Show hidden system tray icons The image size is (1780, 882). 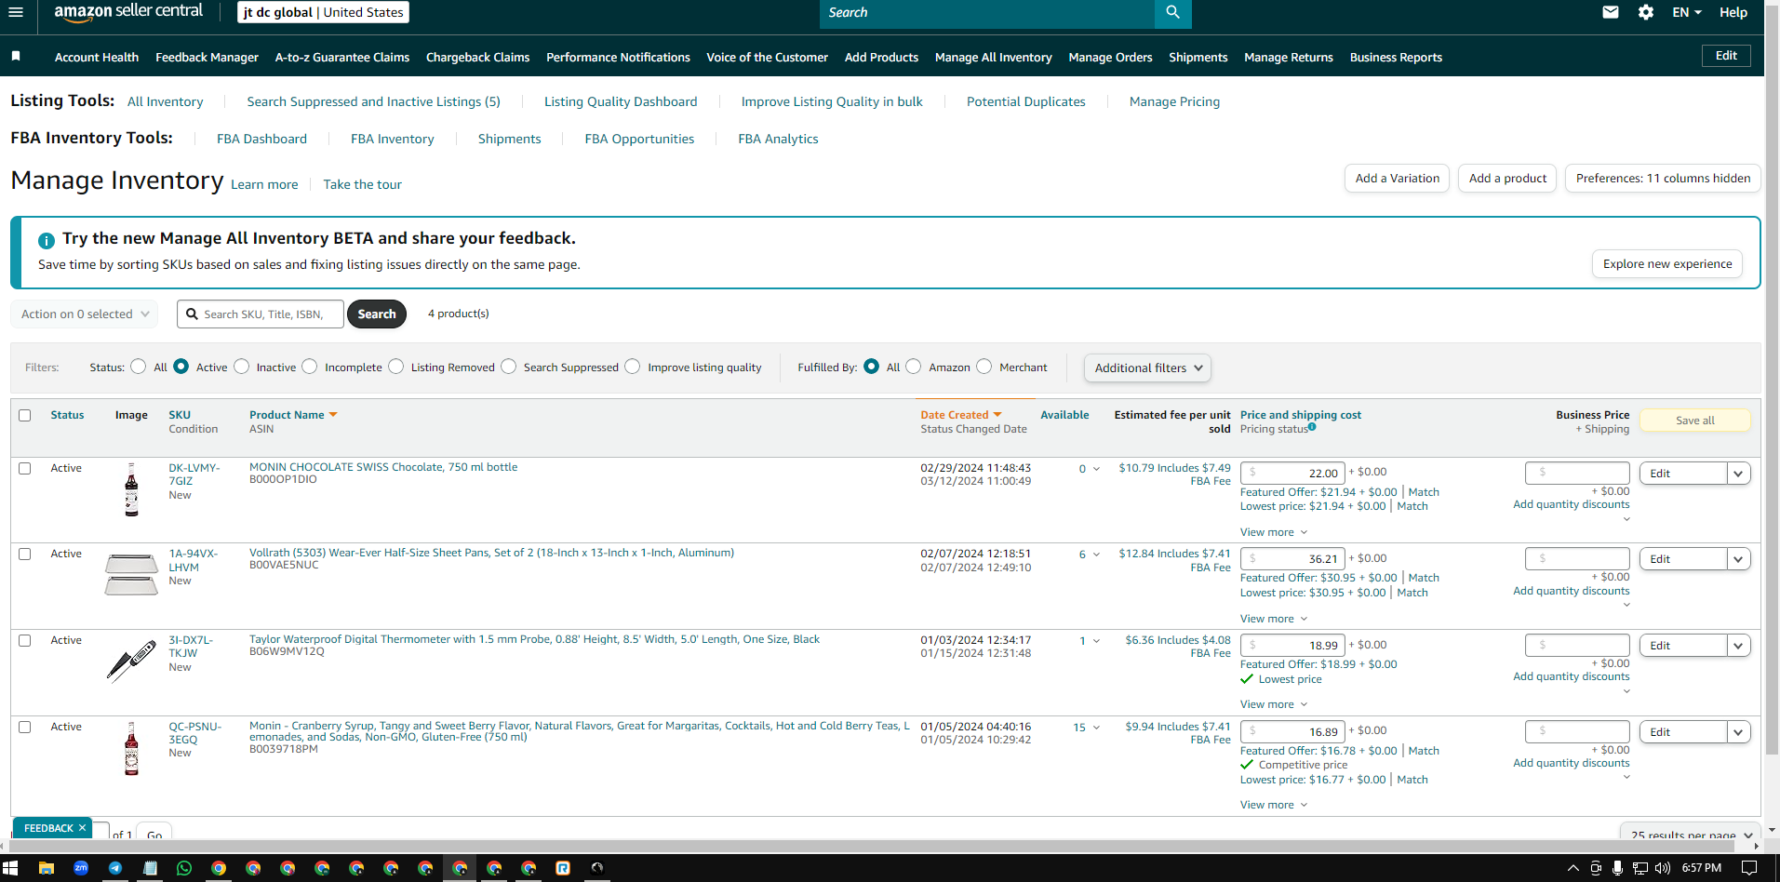pyautogui.click(x=1573, y=868)
